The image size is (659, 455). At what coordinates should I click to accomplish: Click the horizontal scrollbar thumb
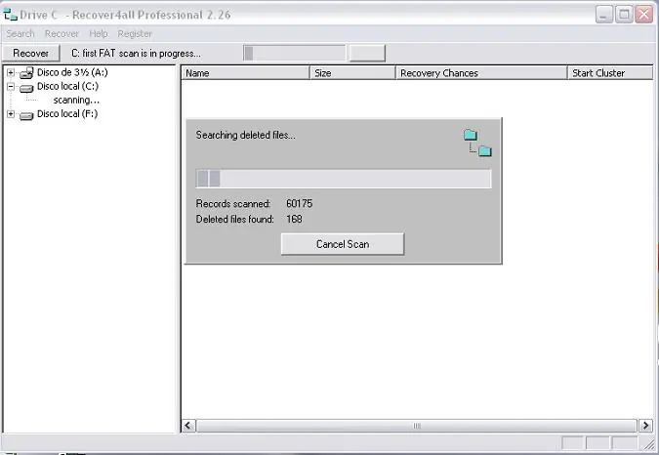[x=417, y=426]
